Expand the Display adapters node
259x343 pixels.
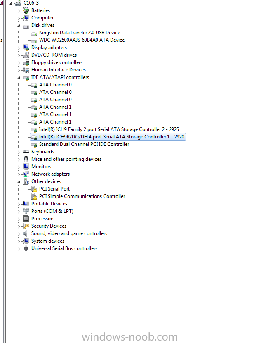point(19,48)
